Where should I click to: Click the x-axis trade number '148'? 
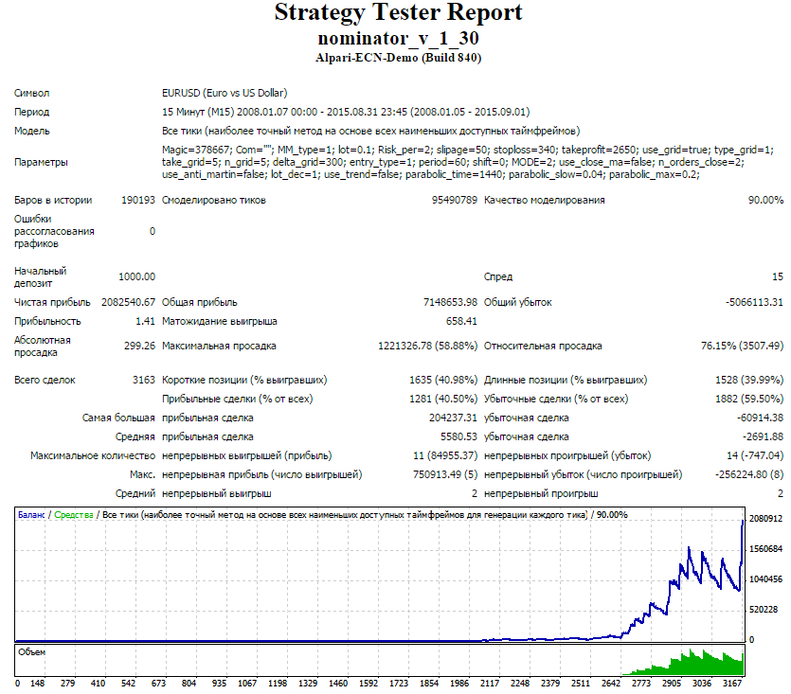tap(37, 684)
